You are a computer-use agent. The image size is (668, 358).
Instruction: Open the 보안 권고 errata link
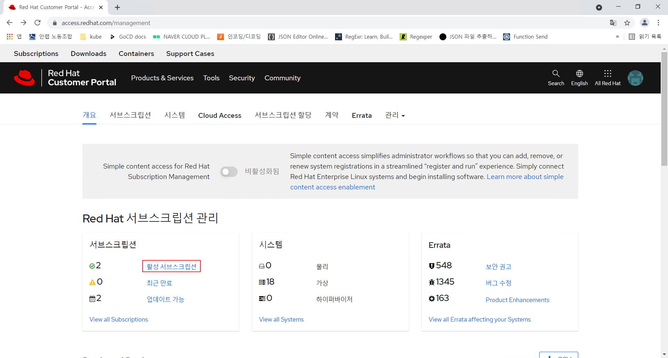499,267
